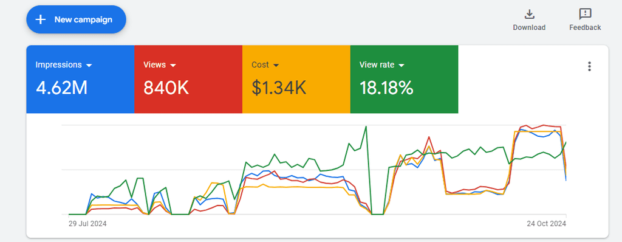622x242 pixels.
Task: Select the 840K views value
Action: coord(166,88)
